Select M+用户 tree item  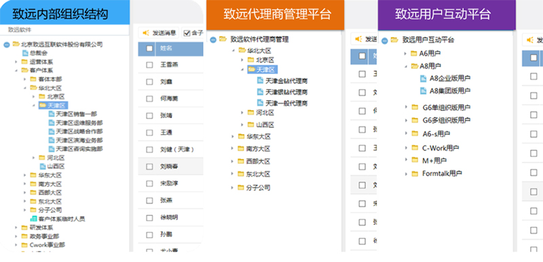tap(434, 160)
